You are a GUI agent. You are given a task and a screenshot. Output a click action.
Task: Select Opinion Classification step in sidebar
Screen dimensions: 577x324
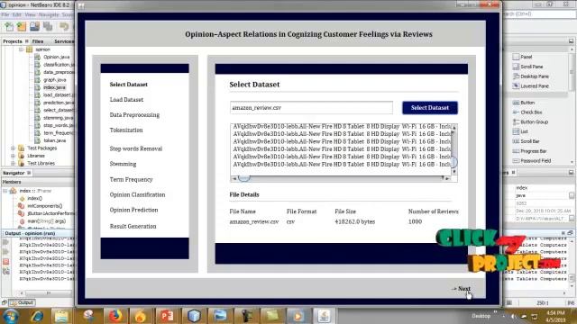[137, 194]
